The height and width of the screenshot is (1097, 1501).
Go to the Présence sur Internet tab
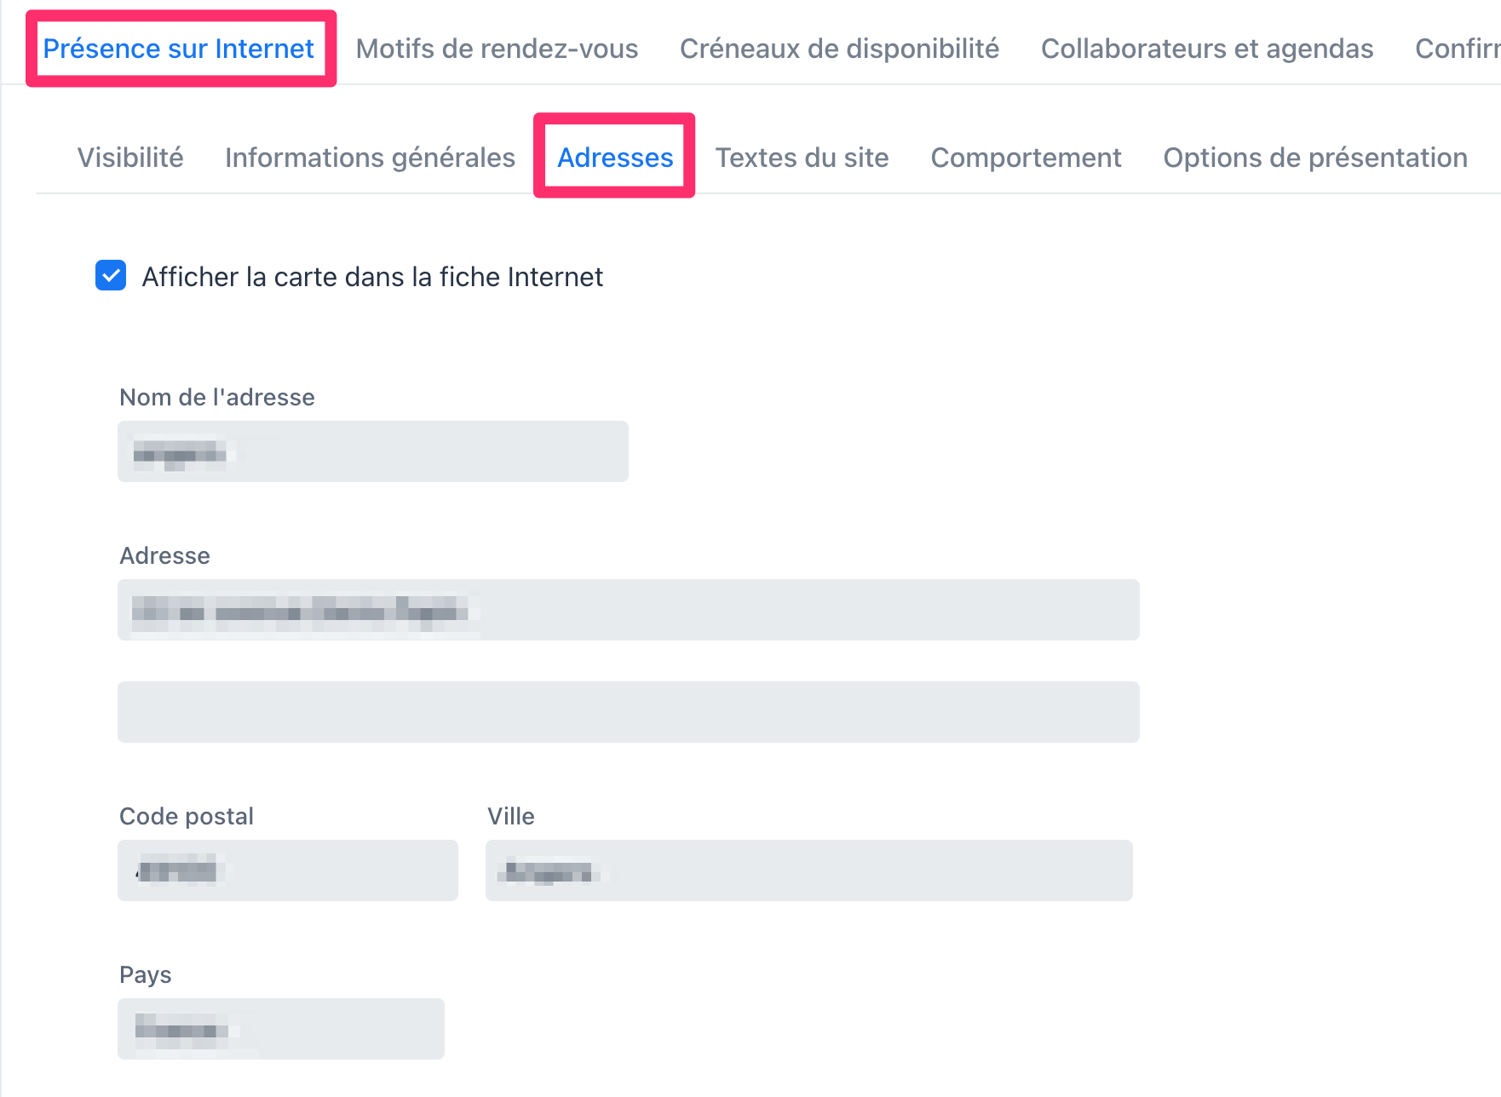[x=180, y=49]
